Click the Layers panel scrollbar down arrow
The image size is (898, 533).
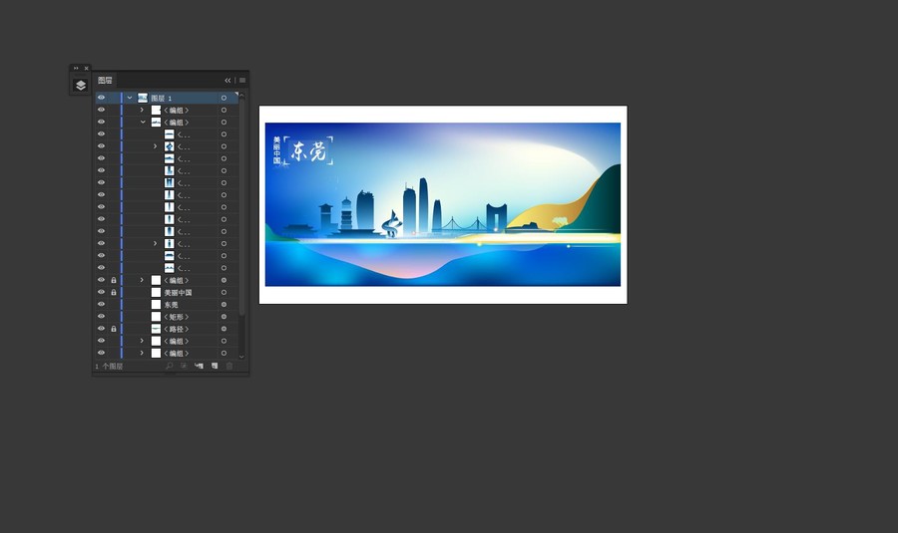pyautogui.click(x=241, y=357)
